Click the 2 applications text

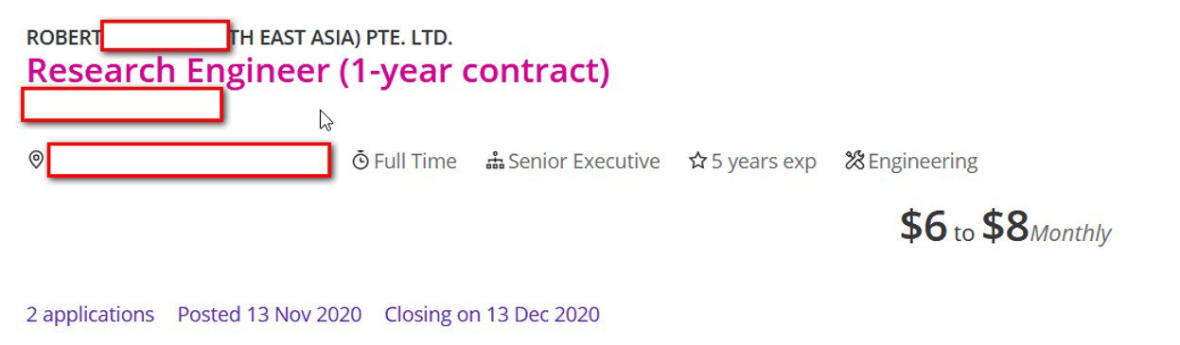point(90,314)
